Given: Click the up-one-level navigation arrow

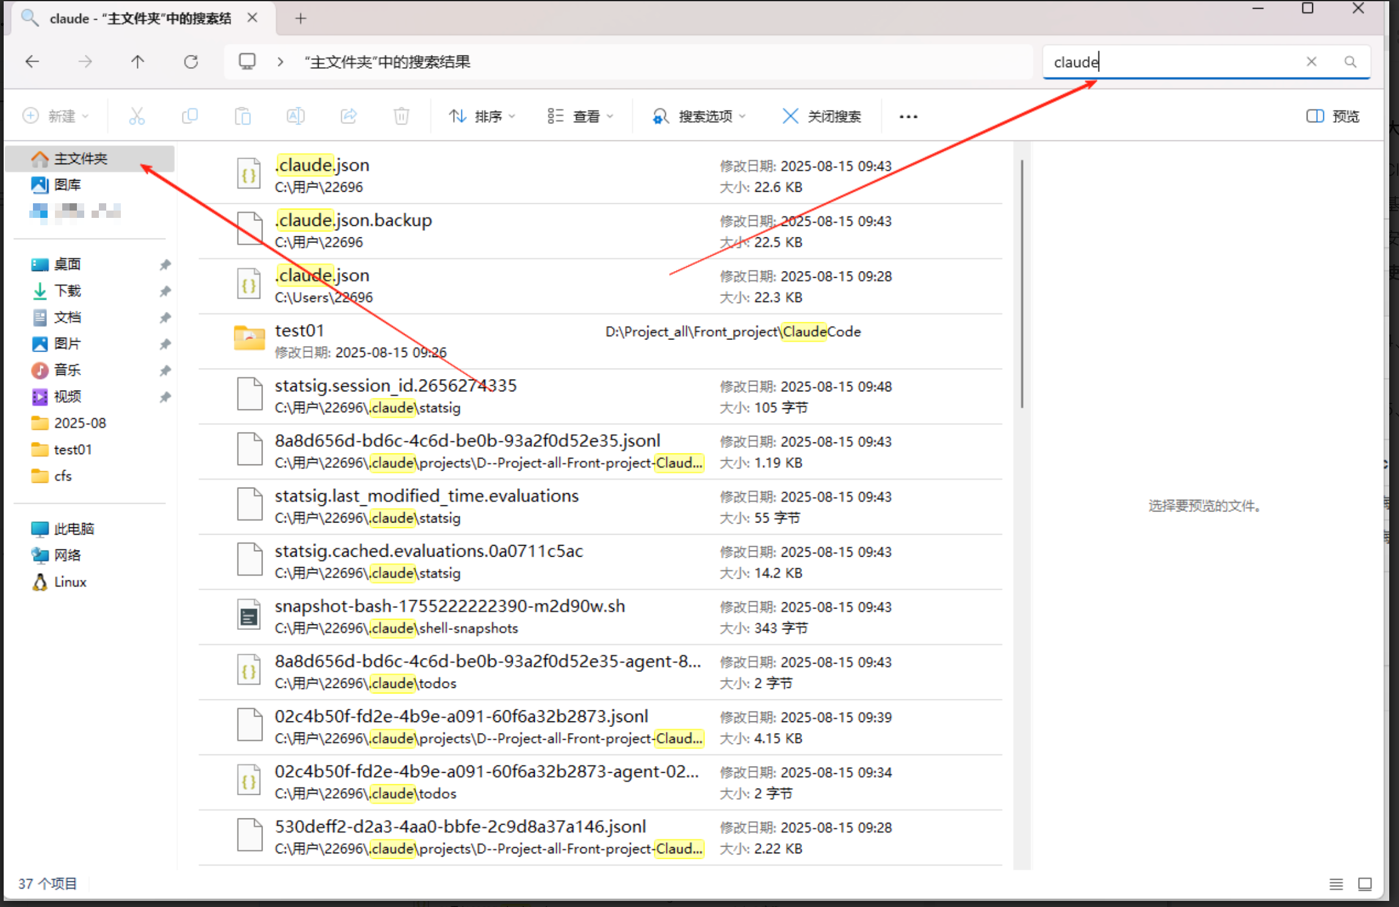Looking at the screenshot, I should [138, 61].
